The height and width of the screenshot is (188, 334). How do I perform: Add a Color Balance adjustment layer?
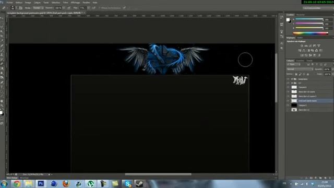(304, 51)
